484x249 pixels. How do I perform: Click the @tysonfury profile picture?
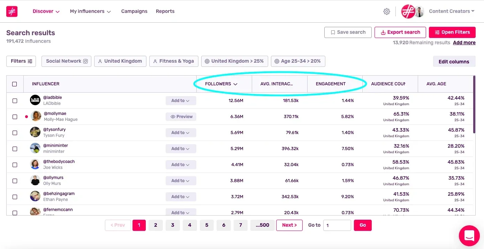click(35, 132)
